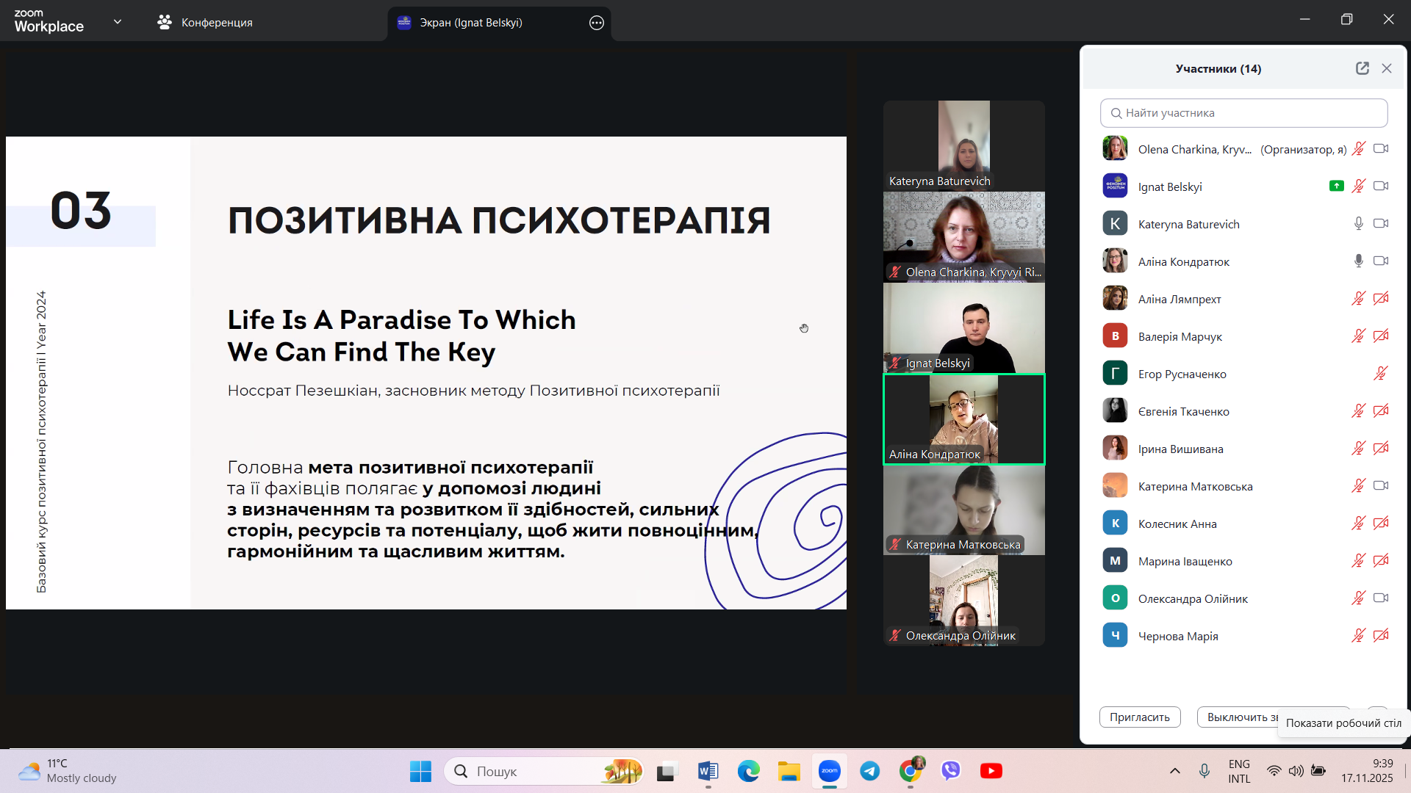Unmute Olena Charkina's microphone in the participants list
Image resolution: width=1411 pixels, height=793 pixels.
pyautogui.click(x=1359, y=149)
